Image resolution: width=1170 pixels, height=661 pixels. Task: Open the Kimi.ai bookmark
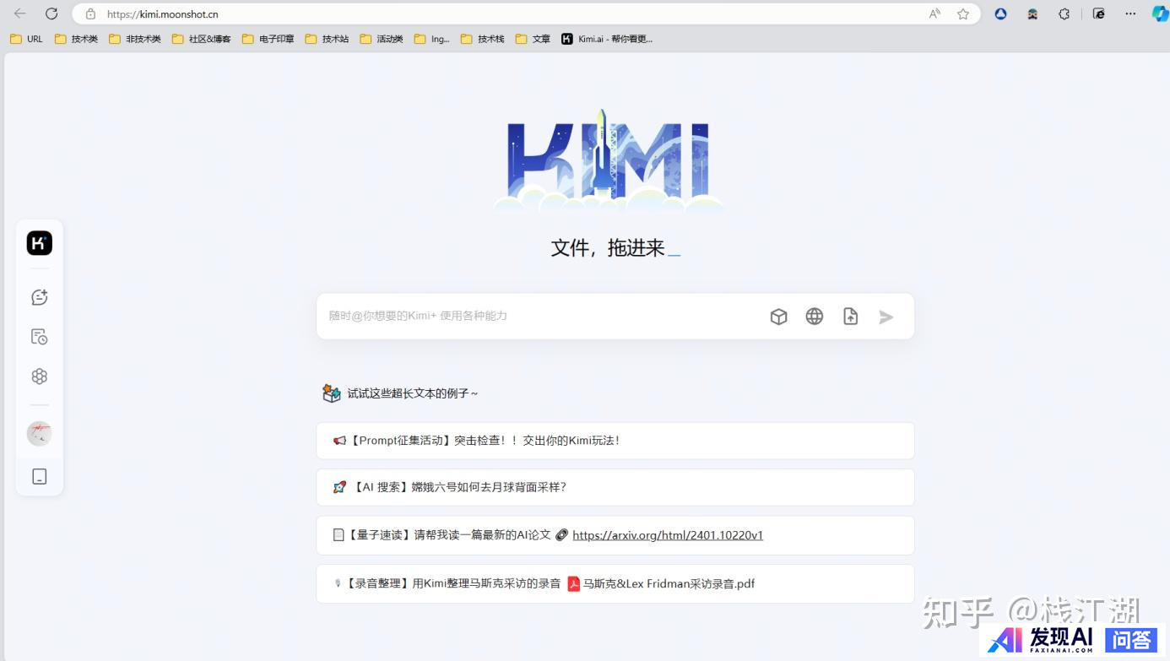coord(607,39)
